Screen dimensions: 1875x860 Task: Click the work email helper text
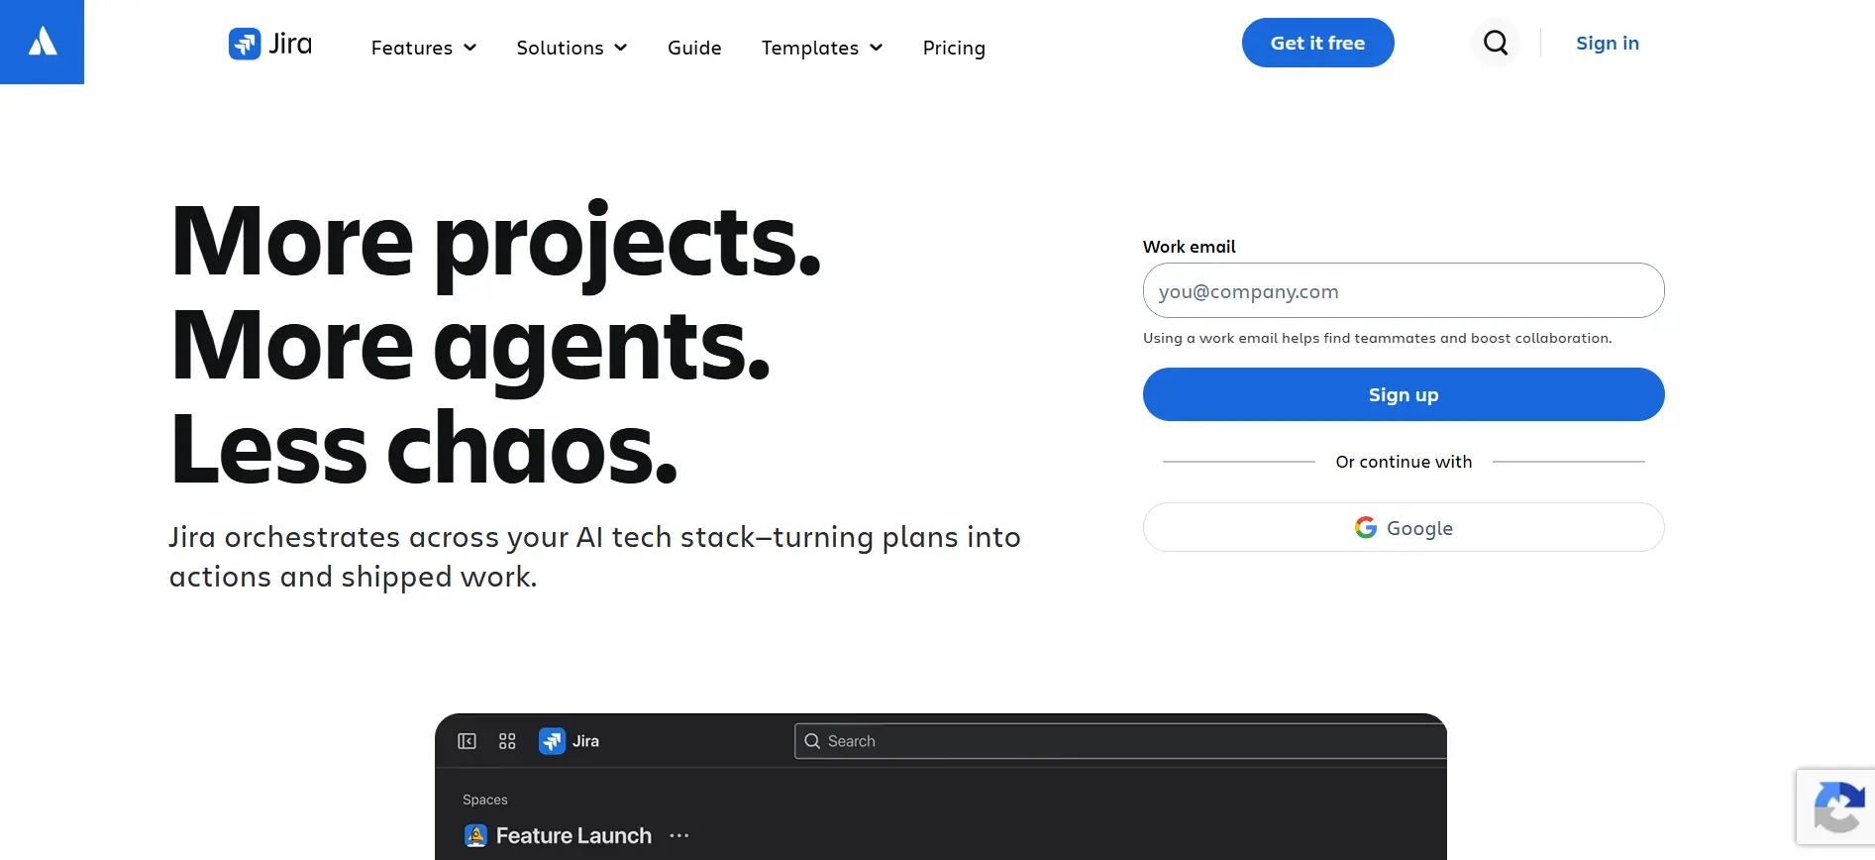coord(1377,338)
